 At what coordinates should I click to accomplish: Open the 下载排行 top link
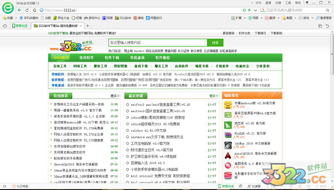click(260, 33)
